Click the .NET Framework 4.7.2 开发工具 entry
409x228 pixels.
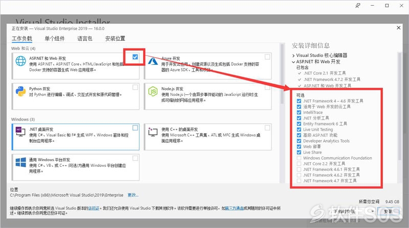[x=332, y=80]
